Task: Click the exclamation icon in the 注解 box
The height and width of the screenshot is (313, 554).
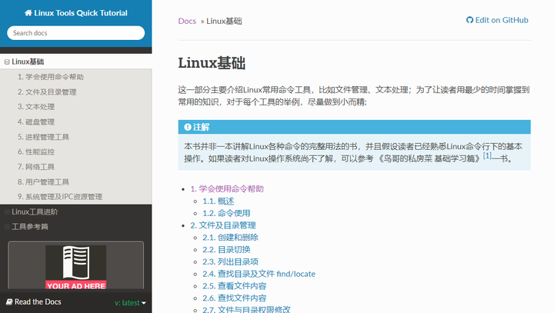Action: point(188,127)
